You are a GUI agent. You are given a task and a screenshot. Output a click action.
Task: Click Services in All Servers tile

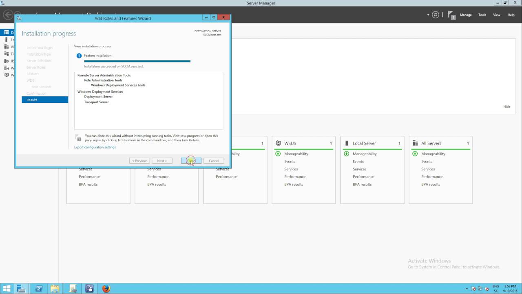pyautogui.click(x=428, y=169)
